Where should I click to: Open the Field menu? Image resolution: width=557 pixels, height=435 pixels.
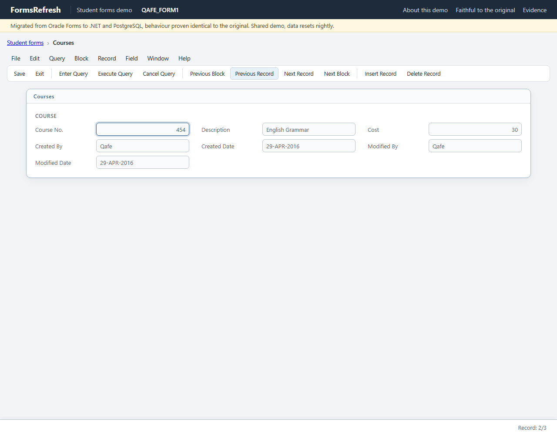[x=131, y=58]
